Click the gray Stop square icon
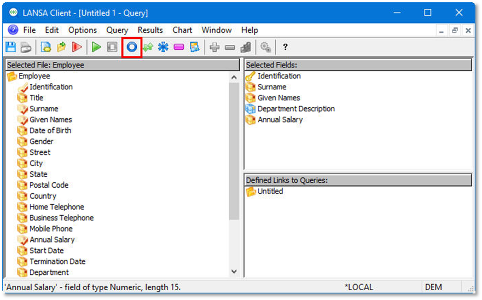The image size is (482, 300). point(112,47)
